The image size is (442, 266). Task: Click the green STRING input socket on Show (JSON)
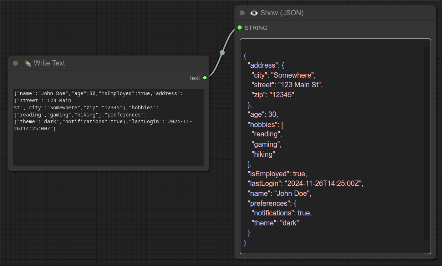click(x=239, y=27)
